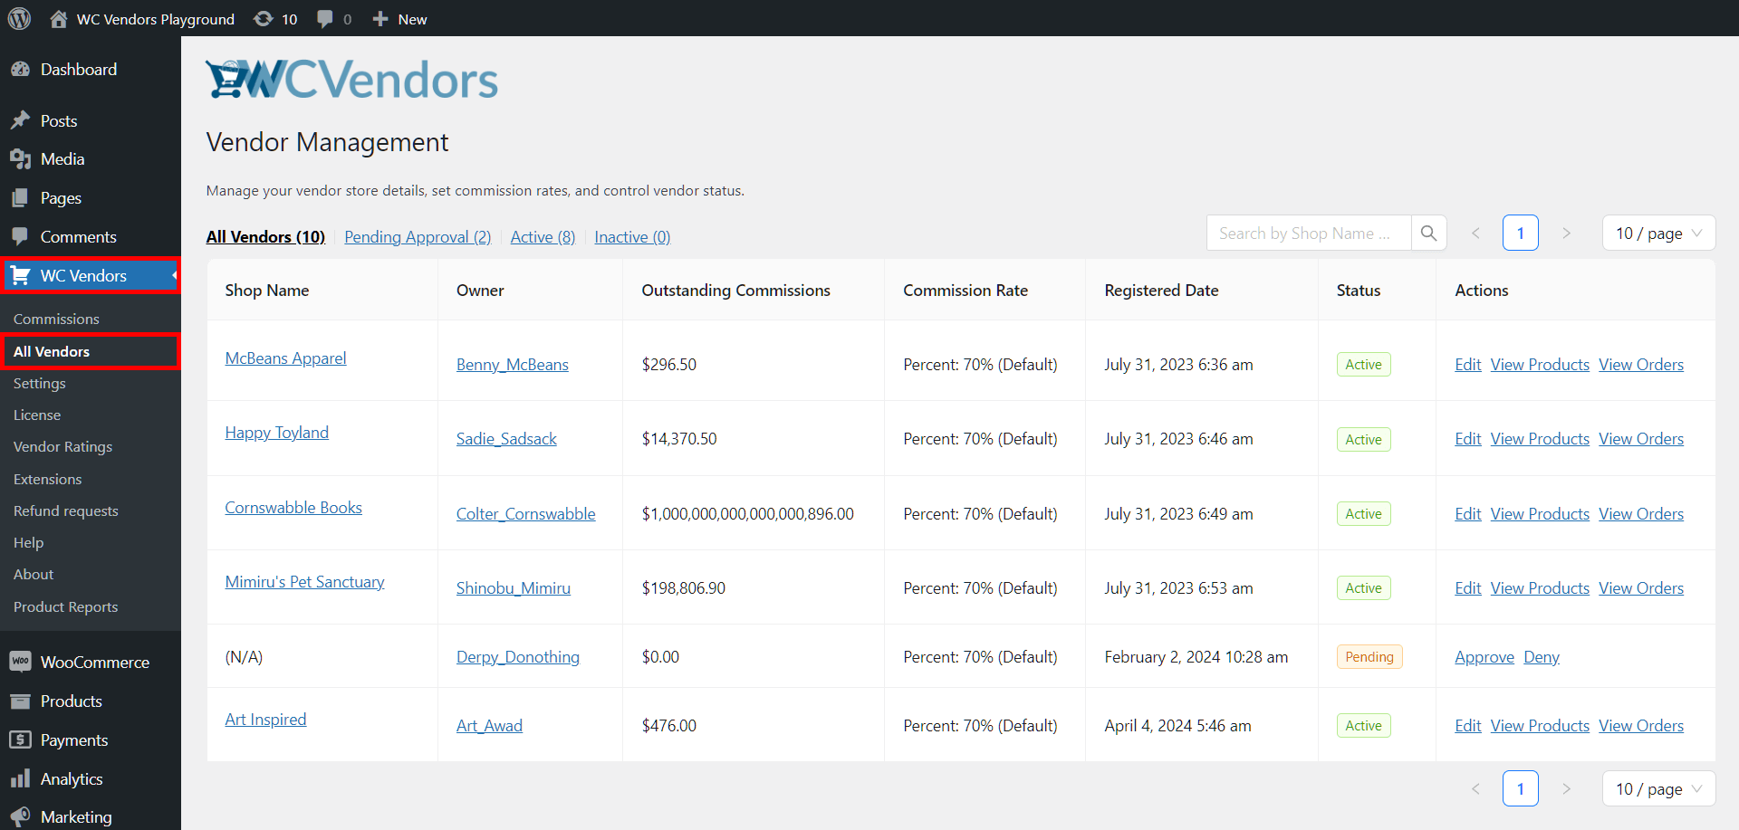Click the WordPress logo icon
Screen dimensions: 1739x830
tap(19, 18)
